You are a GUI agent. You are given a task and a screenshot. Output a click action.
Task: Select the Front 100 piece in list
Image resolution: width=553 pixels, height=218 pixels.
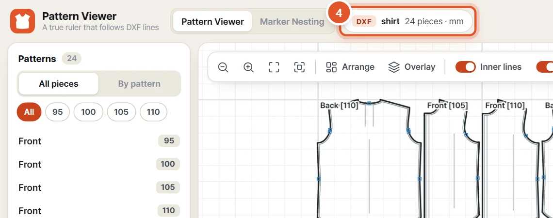tap(99, 164)
